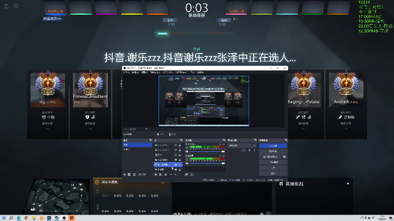394x221 pixels.
Task: Click Settings in OBS controls
Action: coord(273,167)
